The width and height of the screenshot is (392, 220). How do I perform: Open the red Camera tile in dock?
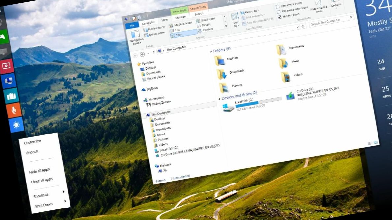(6, 66)
